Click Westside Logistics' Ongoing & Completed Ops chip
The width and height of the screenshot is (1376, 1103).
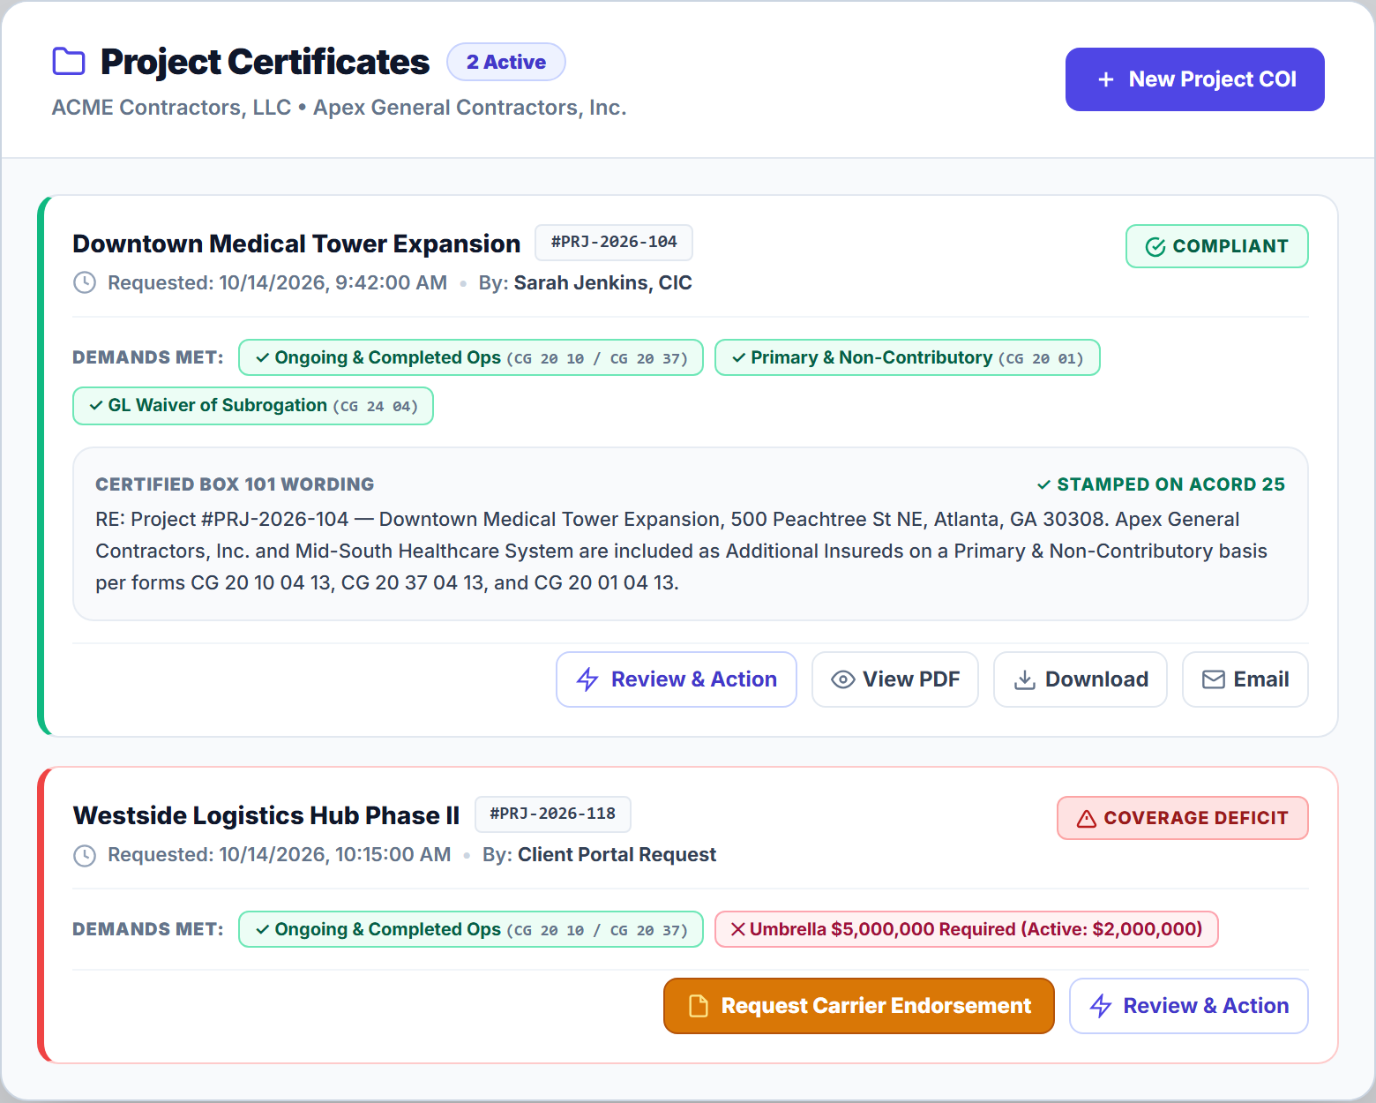point(471,929)
